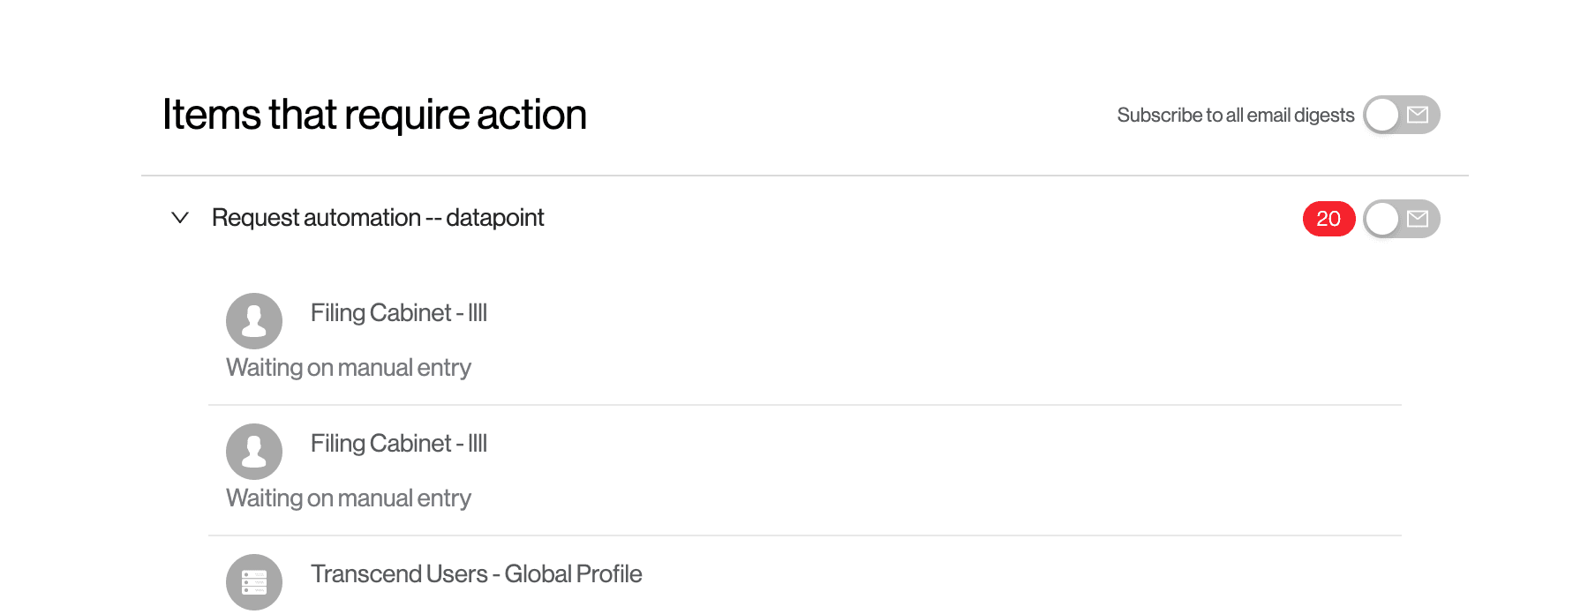Viewport: 1573px width, 614px height.
Task: Click first Waiting on manual entry status
Action: click(349, 368)
